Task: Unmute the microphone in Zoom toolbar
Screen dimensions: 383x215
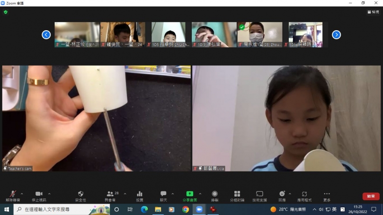Action: (12, 195)
